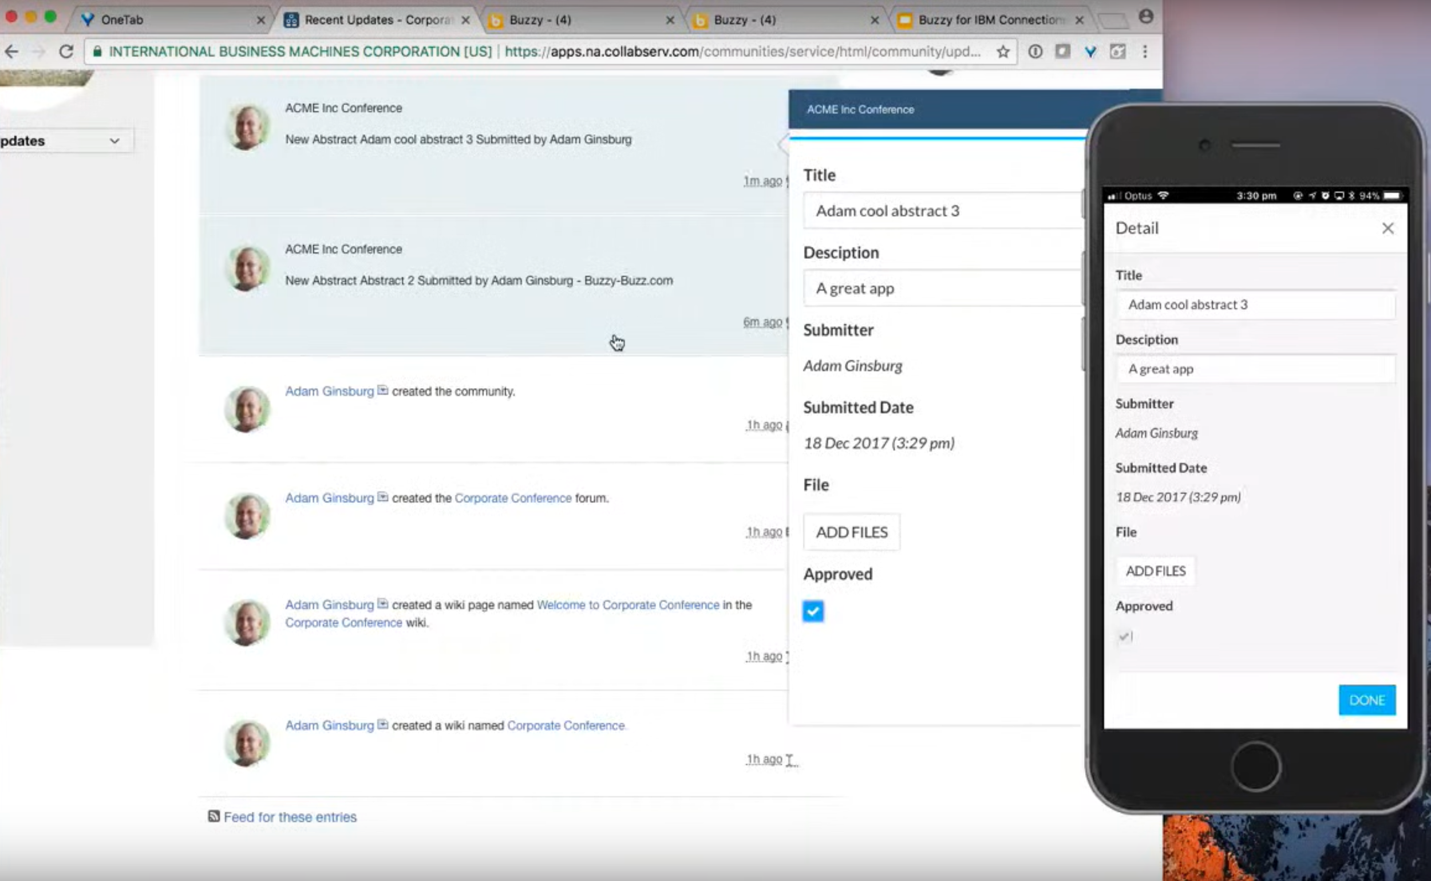
Task: Close the Detail panel on the phone
Action: [1387, 228]
